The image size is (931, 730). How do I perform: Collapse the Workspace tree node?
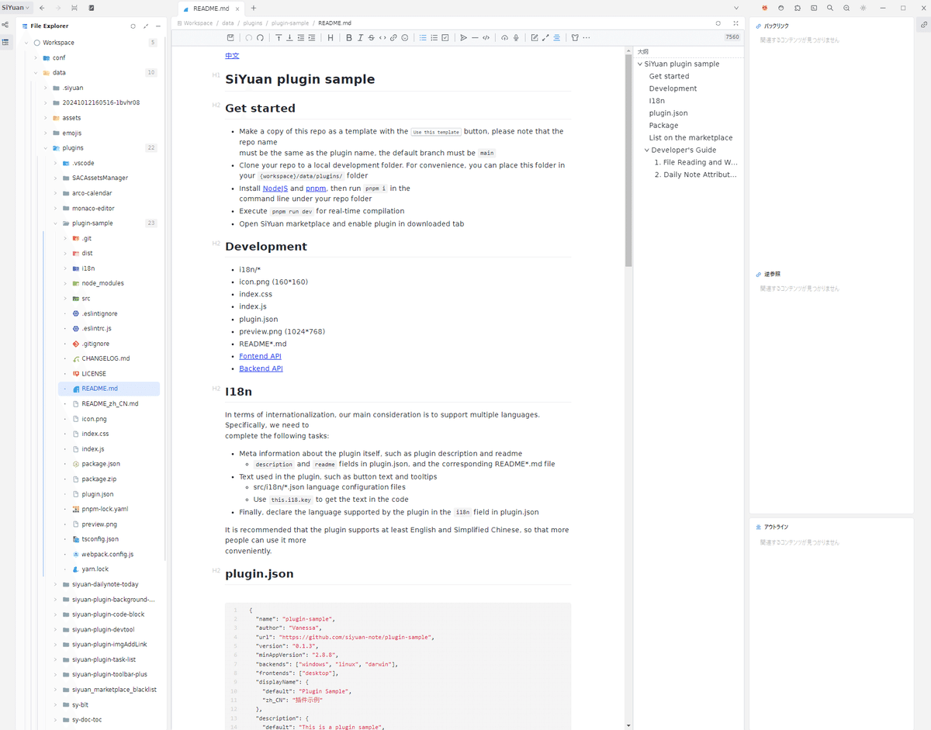[26, 43]
